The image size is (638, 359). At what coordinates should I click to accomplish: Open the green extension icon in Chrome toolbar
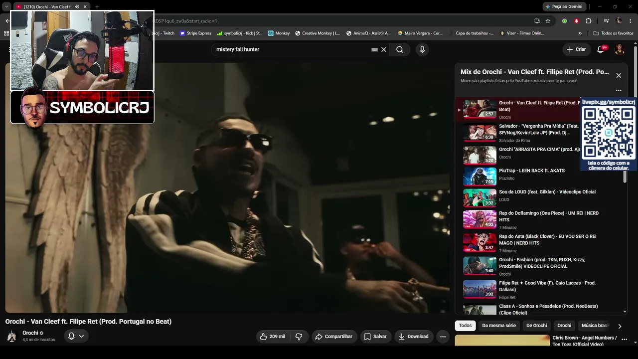pos(564,21)
